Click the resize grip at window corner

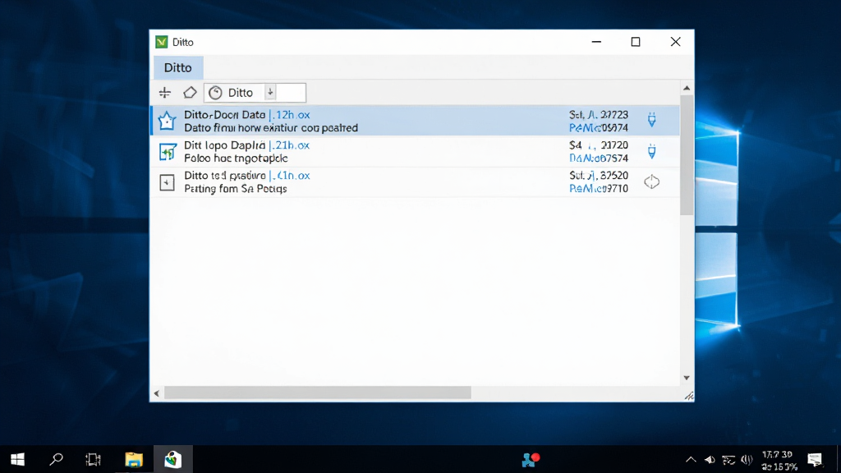(689, 396)
